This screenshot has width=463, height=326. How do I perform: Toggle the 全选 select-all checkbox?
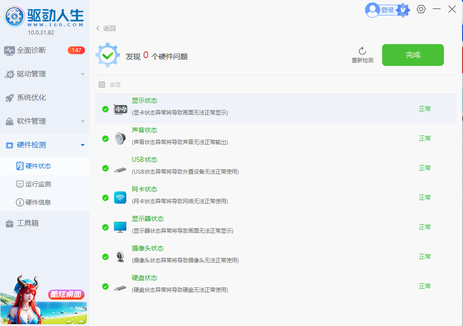pos(102,85)
